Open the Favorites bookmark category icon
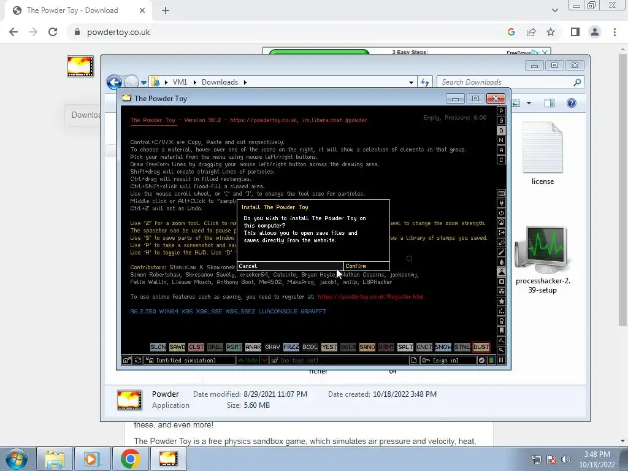This screenshot has height=471, width=628. [501, 331]
